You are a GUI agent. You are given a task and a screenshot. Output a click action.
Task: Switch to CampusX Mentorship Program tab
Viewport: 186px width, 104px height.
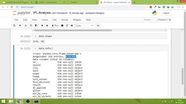point(17,2)
